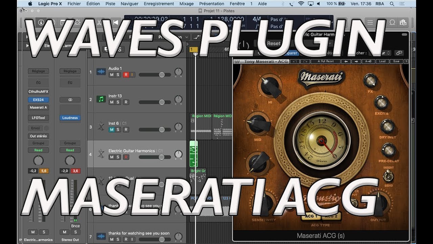Click the Audio 1 track volume slider

(155, 75)
